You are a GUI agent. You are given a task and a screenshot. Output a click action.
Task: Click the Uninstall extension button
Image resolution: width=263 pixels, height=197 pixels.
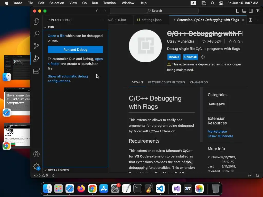[x=190, y=57]
